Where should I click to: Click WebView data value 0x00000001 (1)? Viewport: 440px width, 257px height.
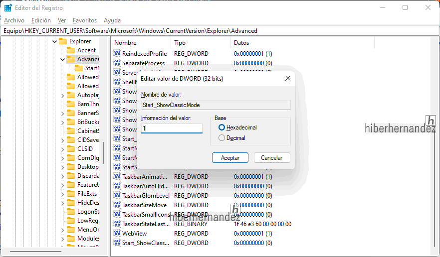click(253, 234)
